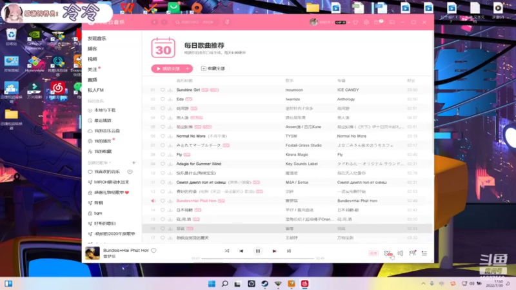
Task: Click the navigate forward arrow in title bar
Action: [164, 22]
